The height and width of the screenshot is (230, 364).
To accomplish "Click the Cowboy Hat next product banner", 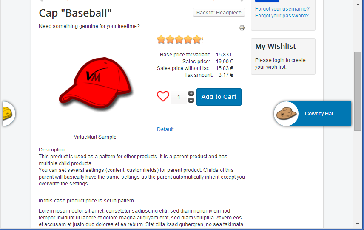I will tap(313, 113).
